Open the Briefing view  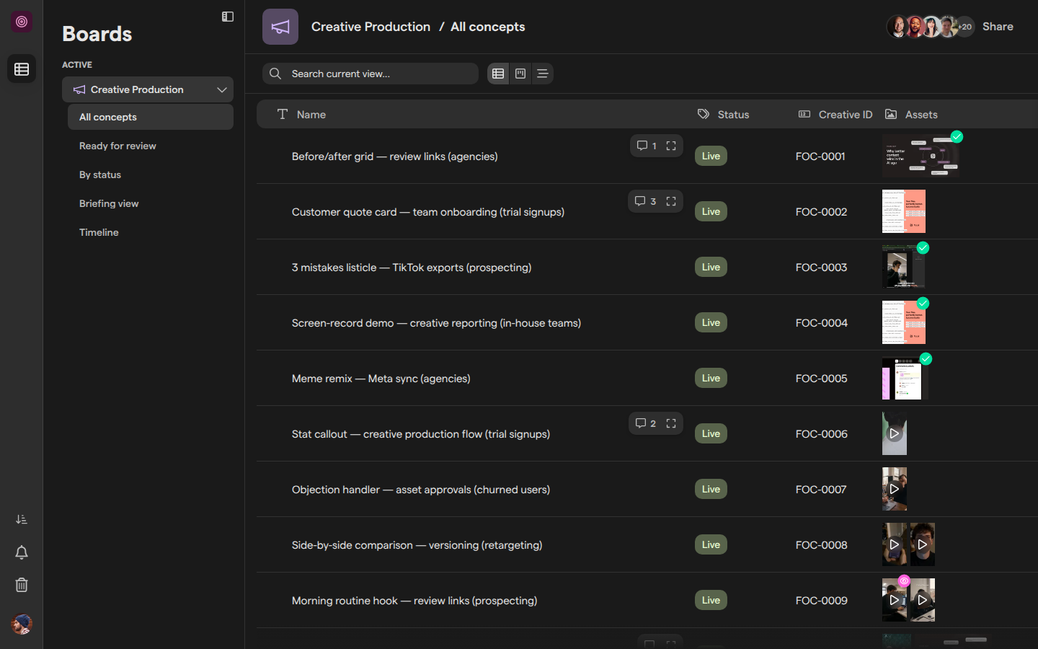(151, 203)
